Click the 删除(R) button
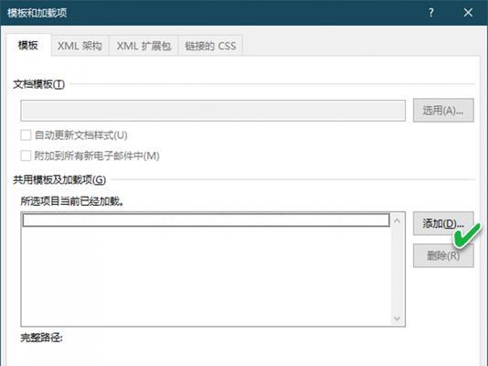The width and height of the screenshot is (488, 366). coord(443,255)
